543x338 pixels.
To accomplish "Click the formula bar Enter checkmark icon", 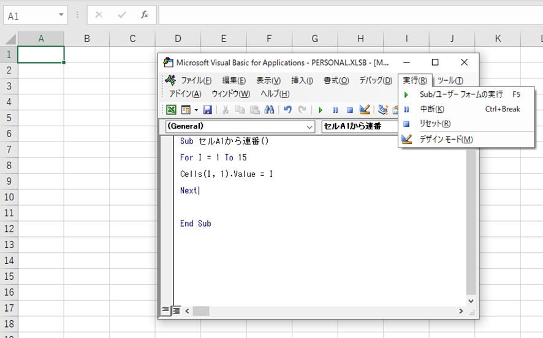I will click(121, 15).
